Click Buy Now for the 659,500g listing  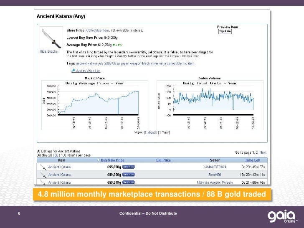(129, 175)
